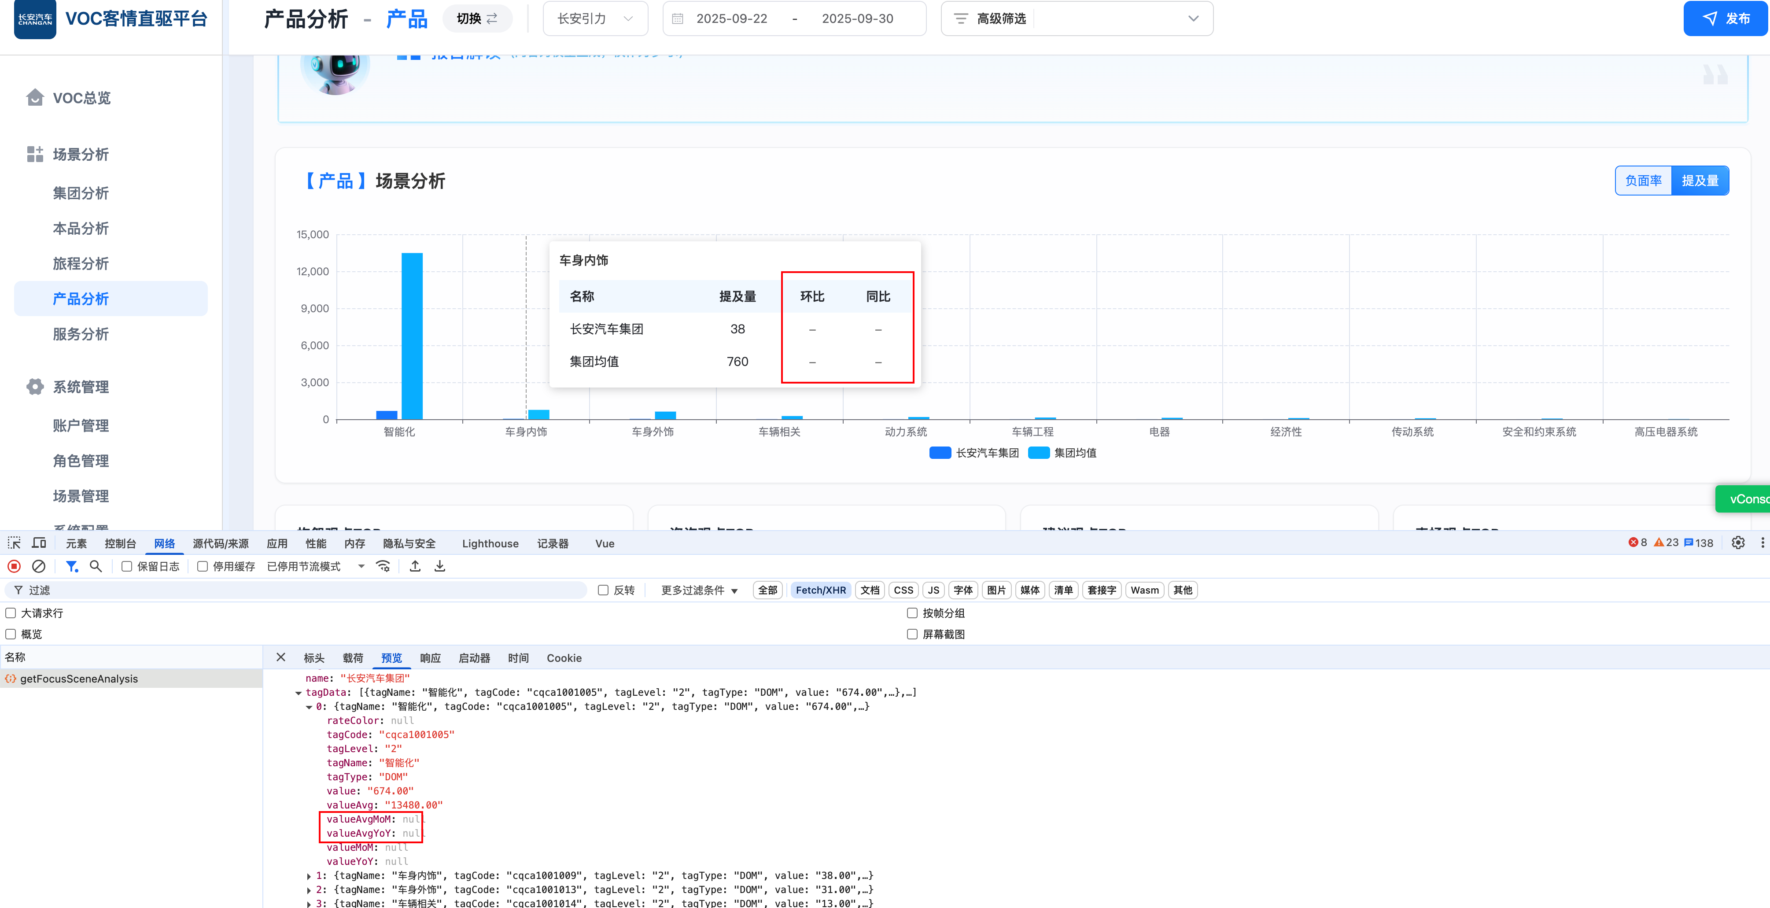Image resolution: width=1770 pixels, height=908 pixels.
Task: Expand tagData item 1 车身内饰
Action: tap(309, 876)
